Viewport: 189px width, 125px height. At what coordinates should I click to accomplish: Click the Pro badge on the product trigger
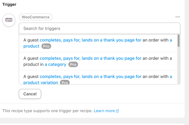pos(46,46)
